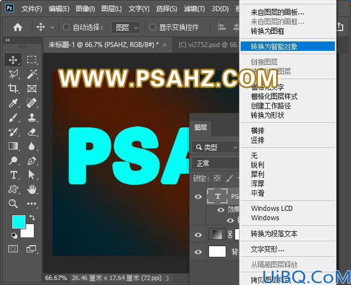Select the Move tool in toolbox
The height and width of the screenshot is (285, 351).
pyautogui.click(x=13, y=60)
